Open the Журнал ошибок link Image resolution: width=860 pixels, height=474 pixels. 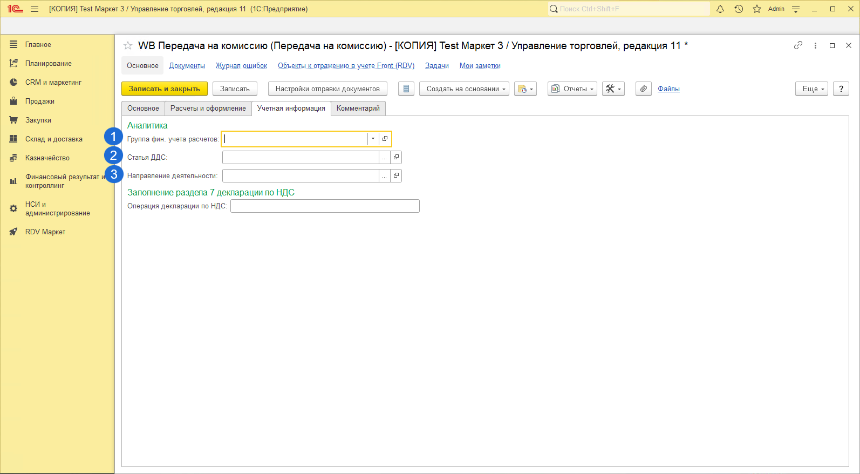(x=241, y=65)
